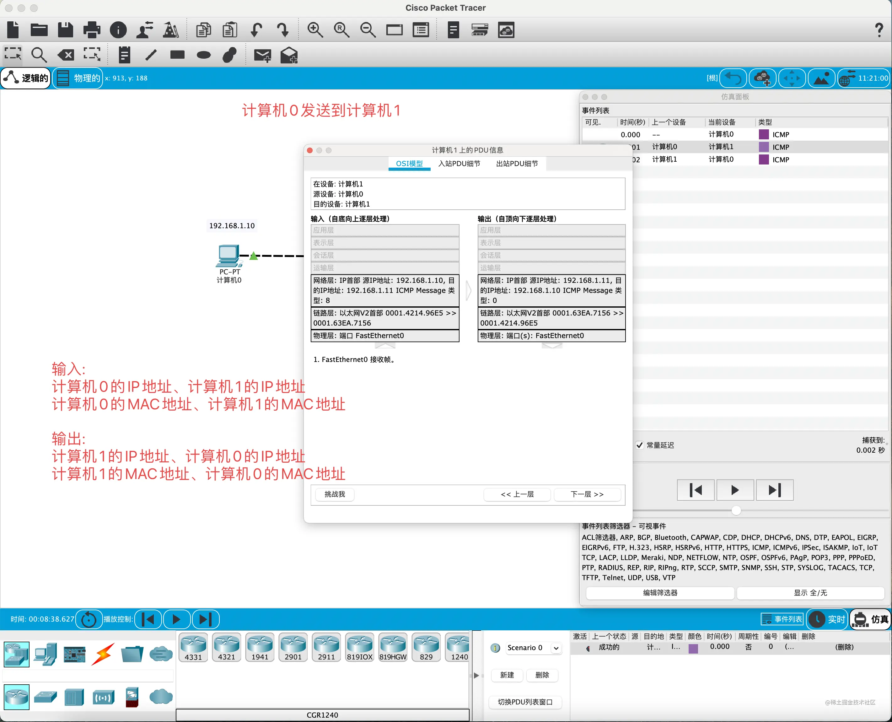Click the Zoom Out magnifier icon
The image size is (892, 722).
[x=368, y=30]
